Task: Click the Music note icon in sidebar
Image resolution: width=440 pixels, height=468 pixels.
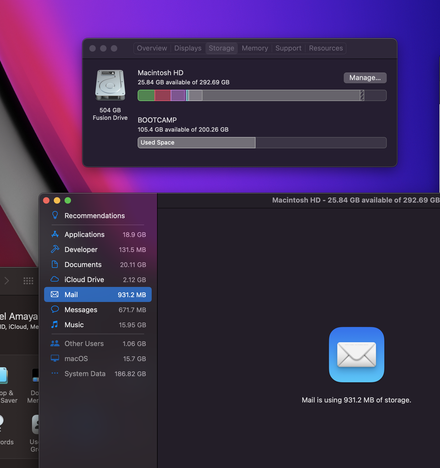Action: [x=55, y=325]
